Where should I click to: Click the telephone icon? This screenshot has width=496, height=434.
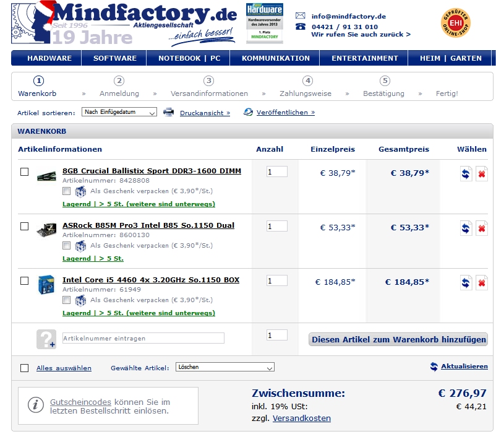coord(300,27)
